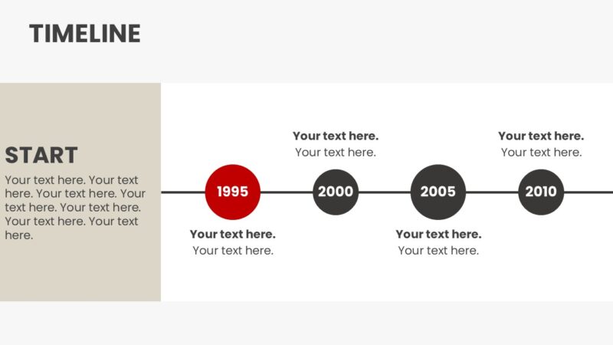Select the regular text line above 2000

click(336, 153)
